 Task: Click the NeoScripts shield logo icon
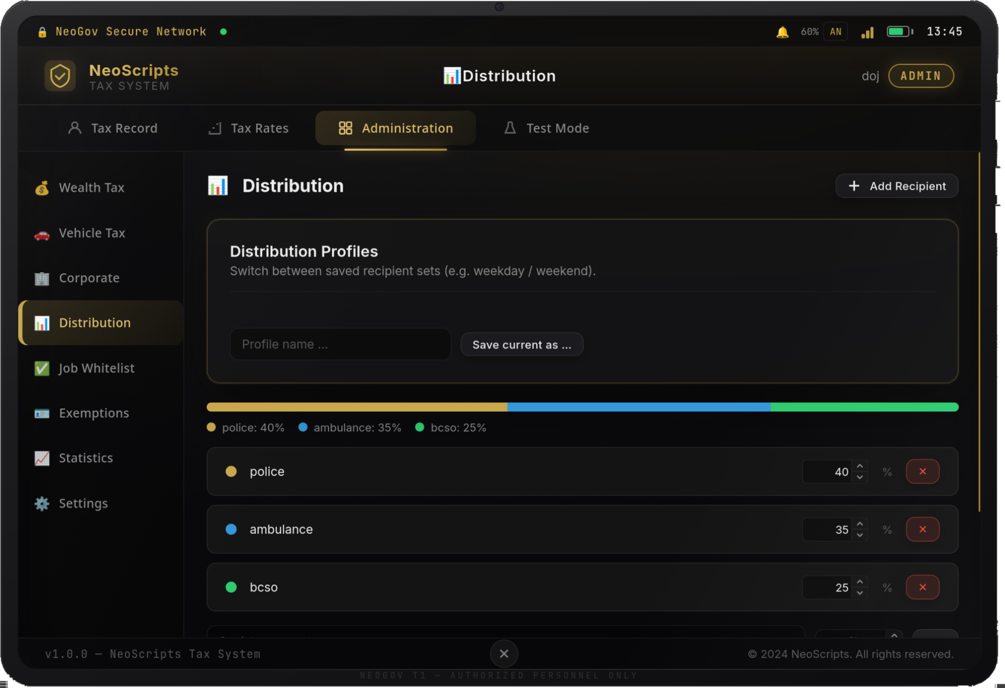pos(60,76)
